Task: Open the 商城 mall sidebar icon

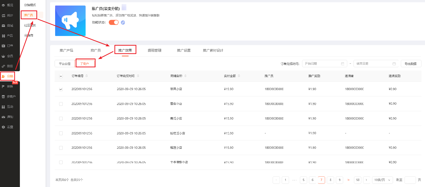Action: pyautogui.click(x=3, y=26)
